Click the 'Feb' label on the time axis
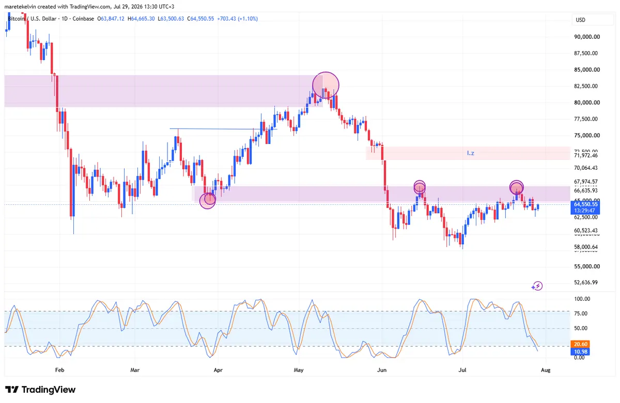This screenshot has width=620, height=403. click(59, 370)
